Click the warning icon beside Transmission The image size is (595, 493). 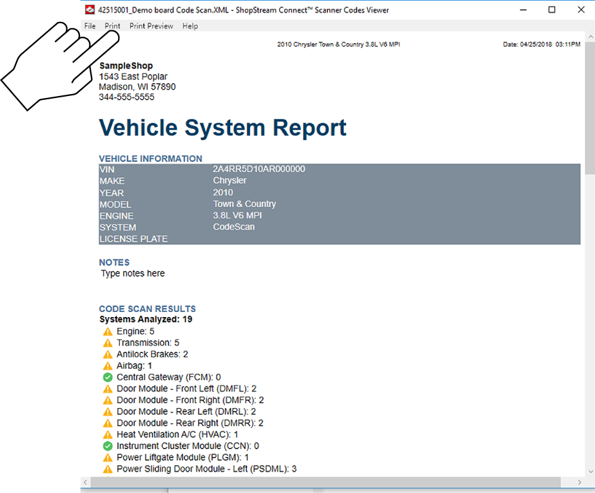[x=108, y=343]
